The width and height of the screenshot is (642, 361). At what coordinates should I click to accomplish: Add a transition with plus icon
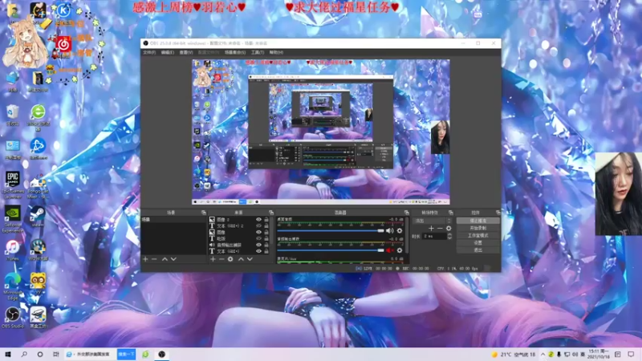coord(431,229)
